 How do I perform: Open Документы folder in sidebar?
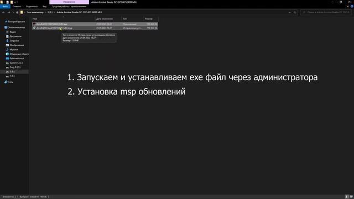15,36
